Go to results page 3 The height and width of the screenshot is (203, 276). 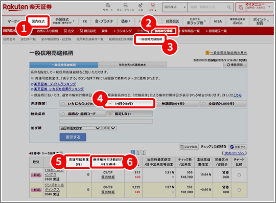click(144, 153)
